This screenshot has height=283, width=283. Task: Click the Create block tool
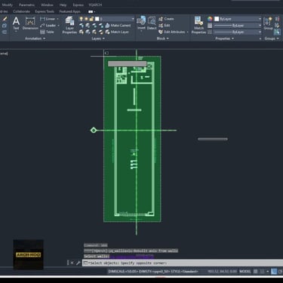[x=166, y=19]
